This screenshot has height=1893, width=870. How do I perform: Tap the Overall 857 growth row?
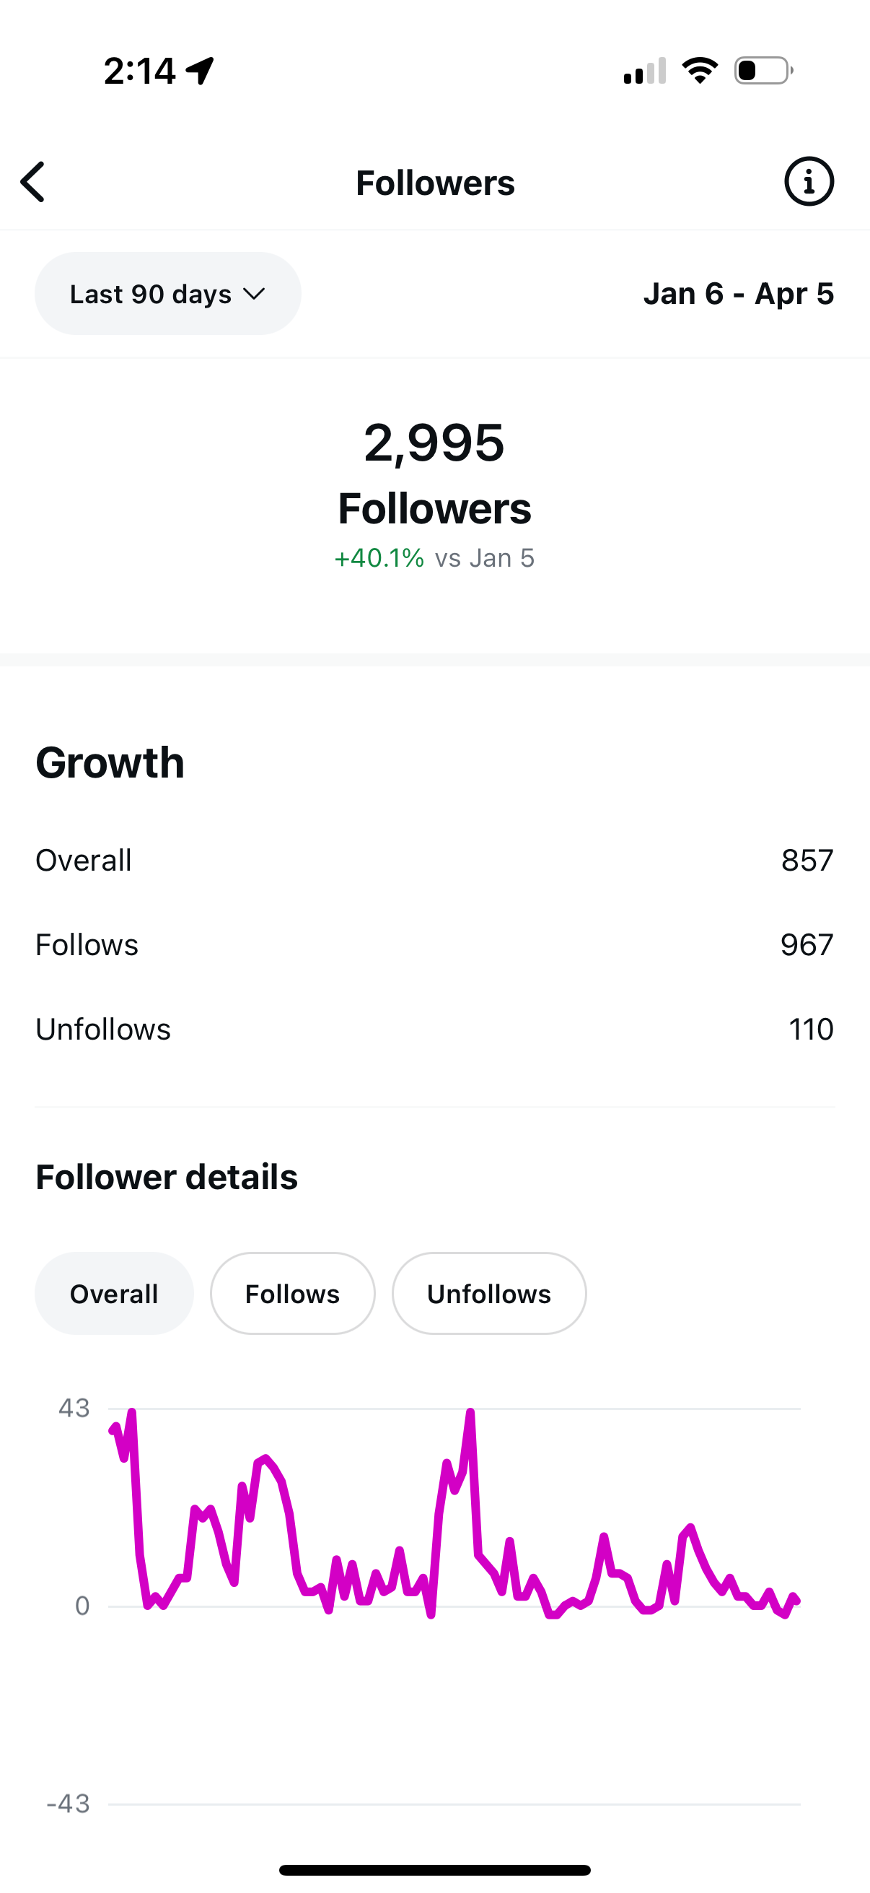coord(434,861)
